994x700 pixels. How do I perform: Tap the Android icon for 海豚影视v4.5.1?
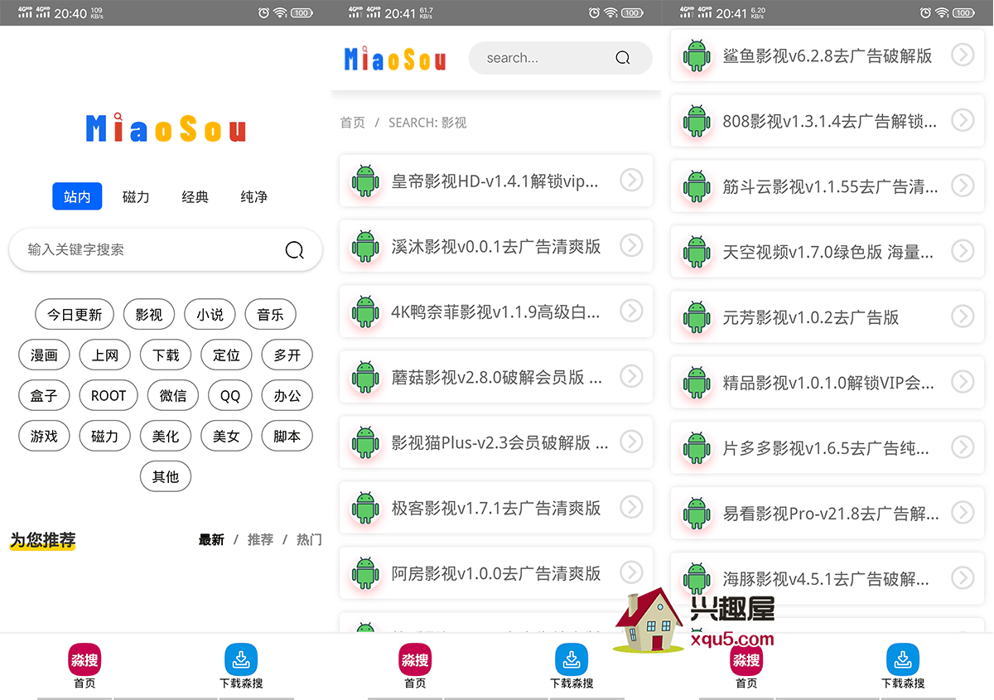tap(697, 579)
